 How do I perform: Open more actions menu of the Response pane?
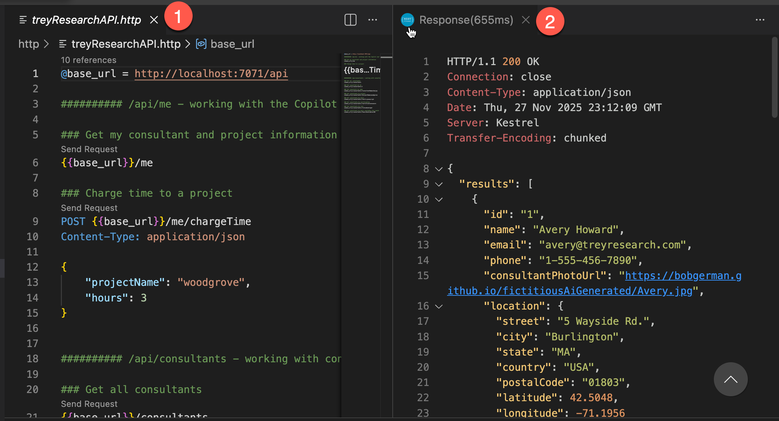760,20
